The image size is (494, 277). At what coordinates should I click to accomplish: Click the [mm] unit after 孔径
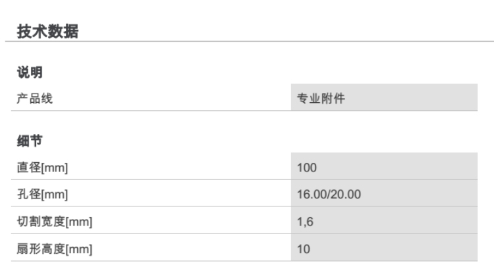[53, 195]
